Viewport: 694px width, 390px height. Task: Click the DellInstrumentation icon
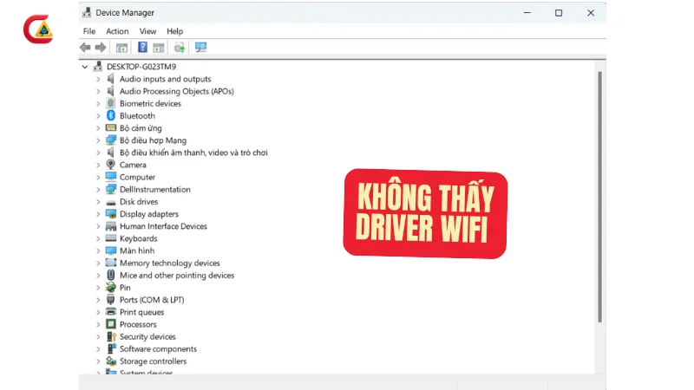click(111, 189)
